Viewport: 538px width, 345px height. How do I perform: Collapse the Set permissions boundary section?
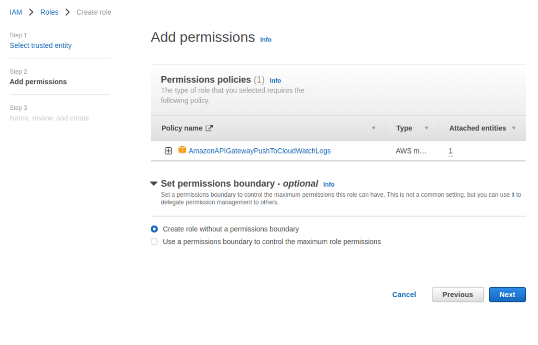click(x=153, y=184)
